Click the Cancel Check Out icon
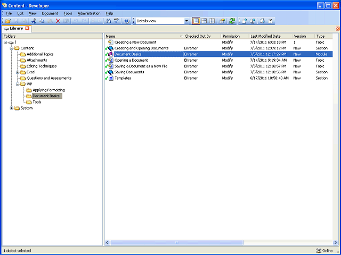Viewport: 341px width, 255px height. 271,21
